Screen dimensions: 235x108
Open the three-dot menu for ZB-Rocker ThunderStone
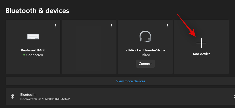168,26
